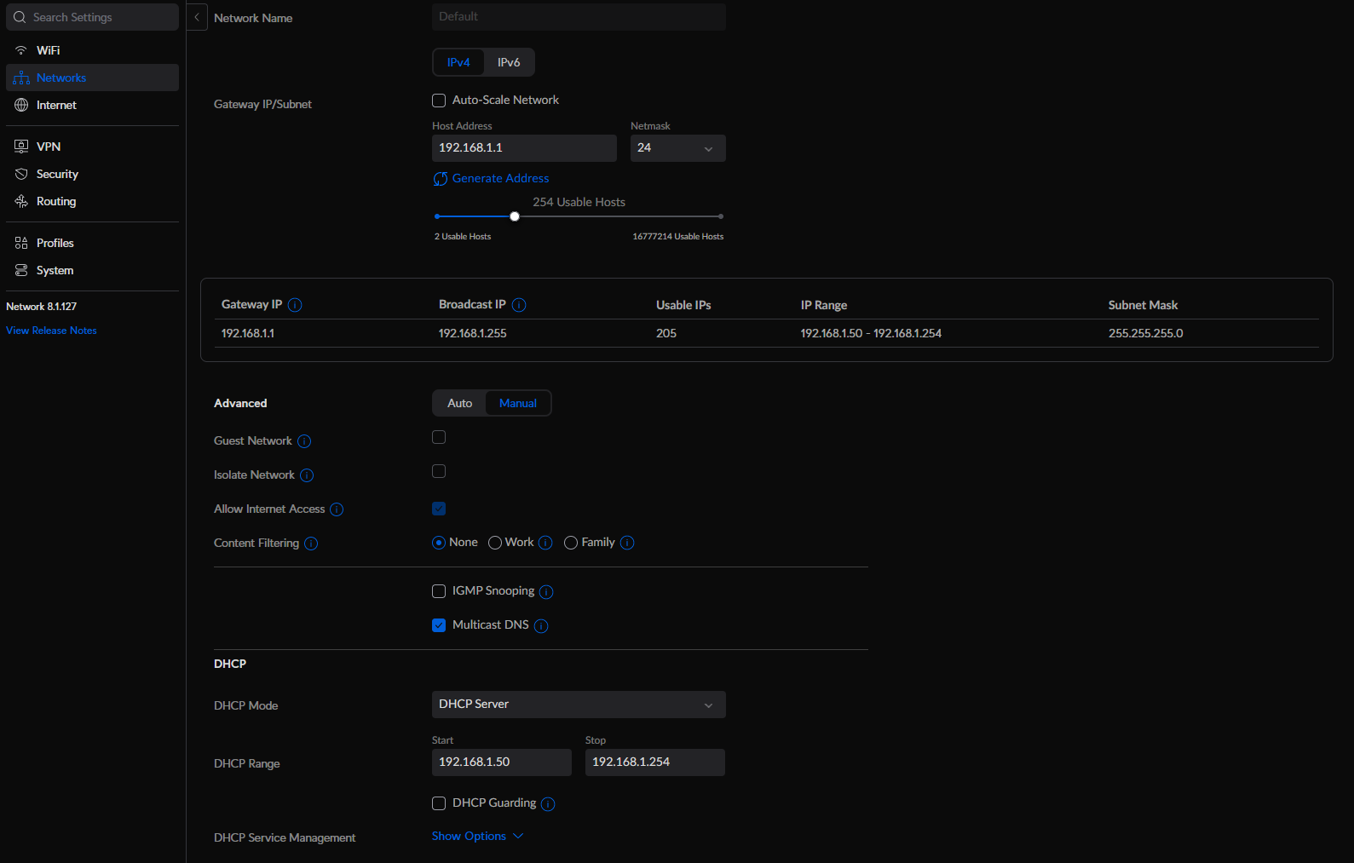Screen dimensions: 1354x863
Task: Click the Network Name field
Action: coord(579,17)
